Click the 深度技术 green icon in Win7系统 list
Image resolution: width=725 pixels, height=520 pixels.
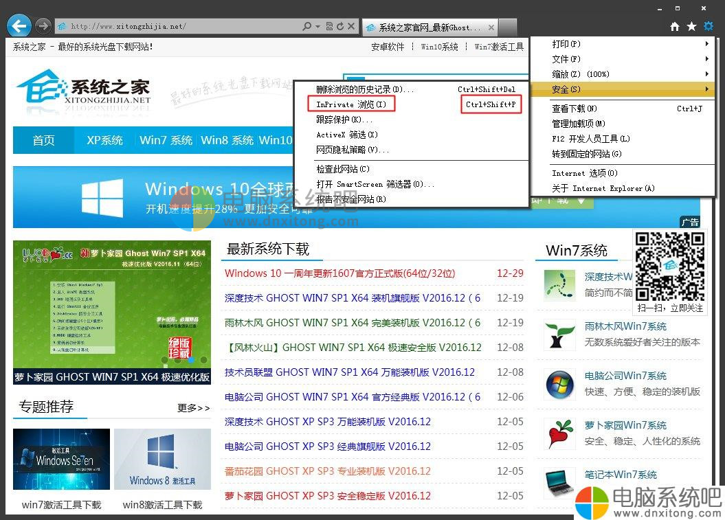[559, 284]
